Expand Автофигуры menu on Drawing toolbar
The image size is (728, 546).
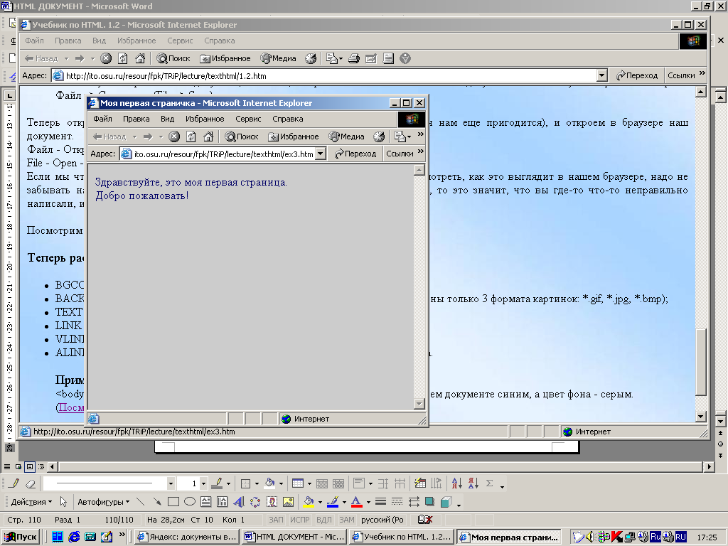pyautogui.click(x=103, y=502)
